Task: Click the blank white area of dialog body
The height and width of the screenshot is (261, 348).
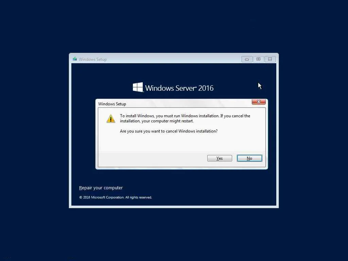Action: coord(181,142)
